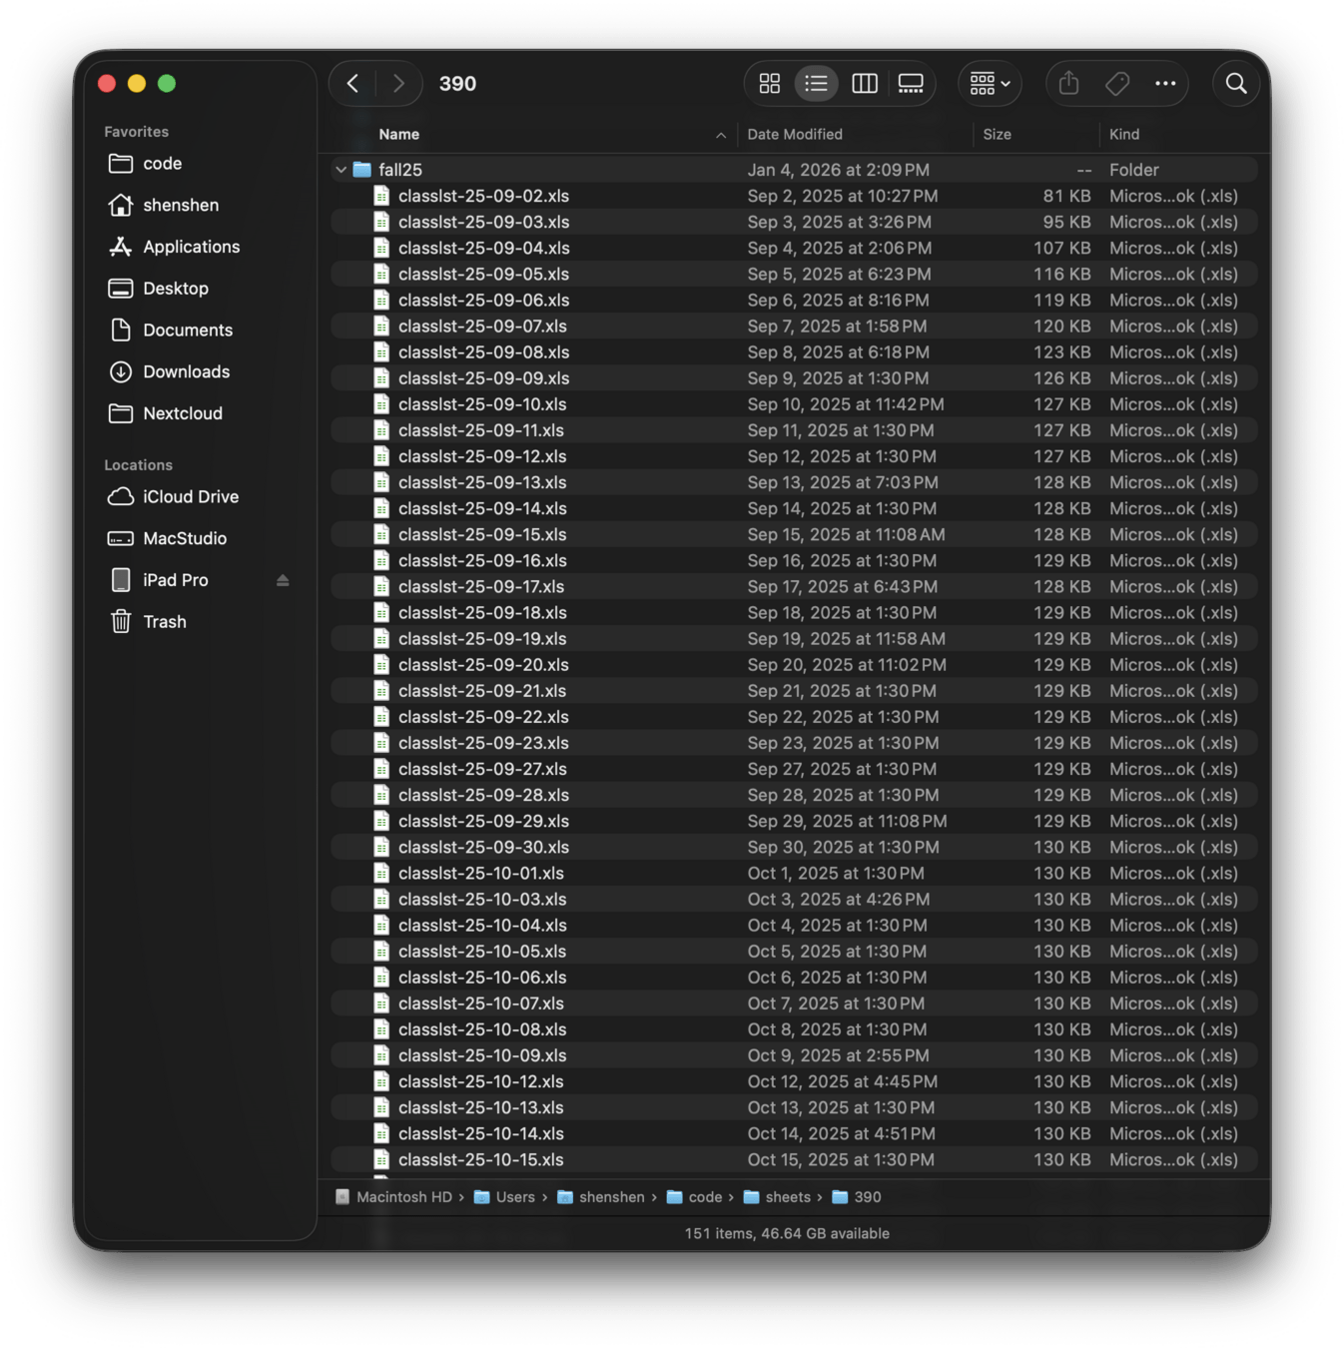1344x1348 pixels.
Task: Sort by Kind column header
Action: click(1124, 135)
